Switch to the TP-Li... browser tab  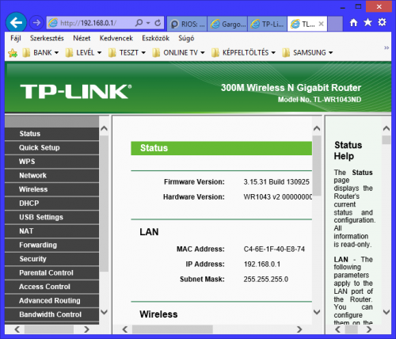tap(267, 24)
